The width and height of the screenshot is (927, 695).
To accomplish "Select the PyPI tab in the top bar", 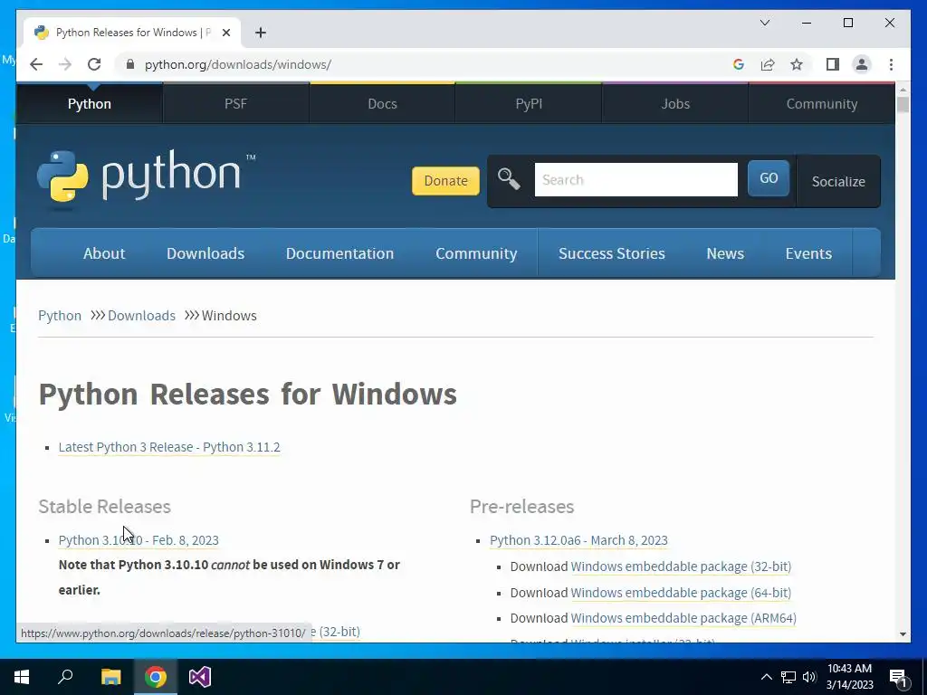I will (x=529, y=103).
